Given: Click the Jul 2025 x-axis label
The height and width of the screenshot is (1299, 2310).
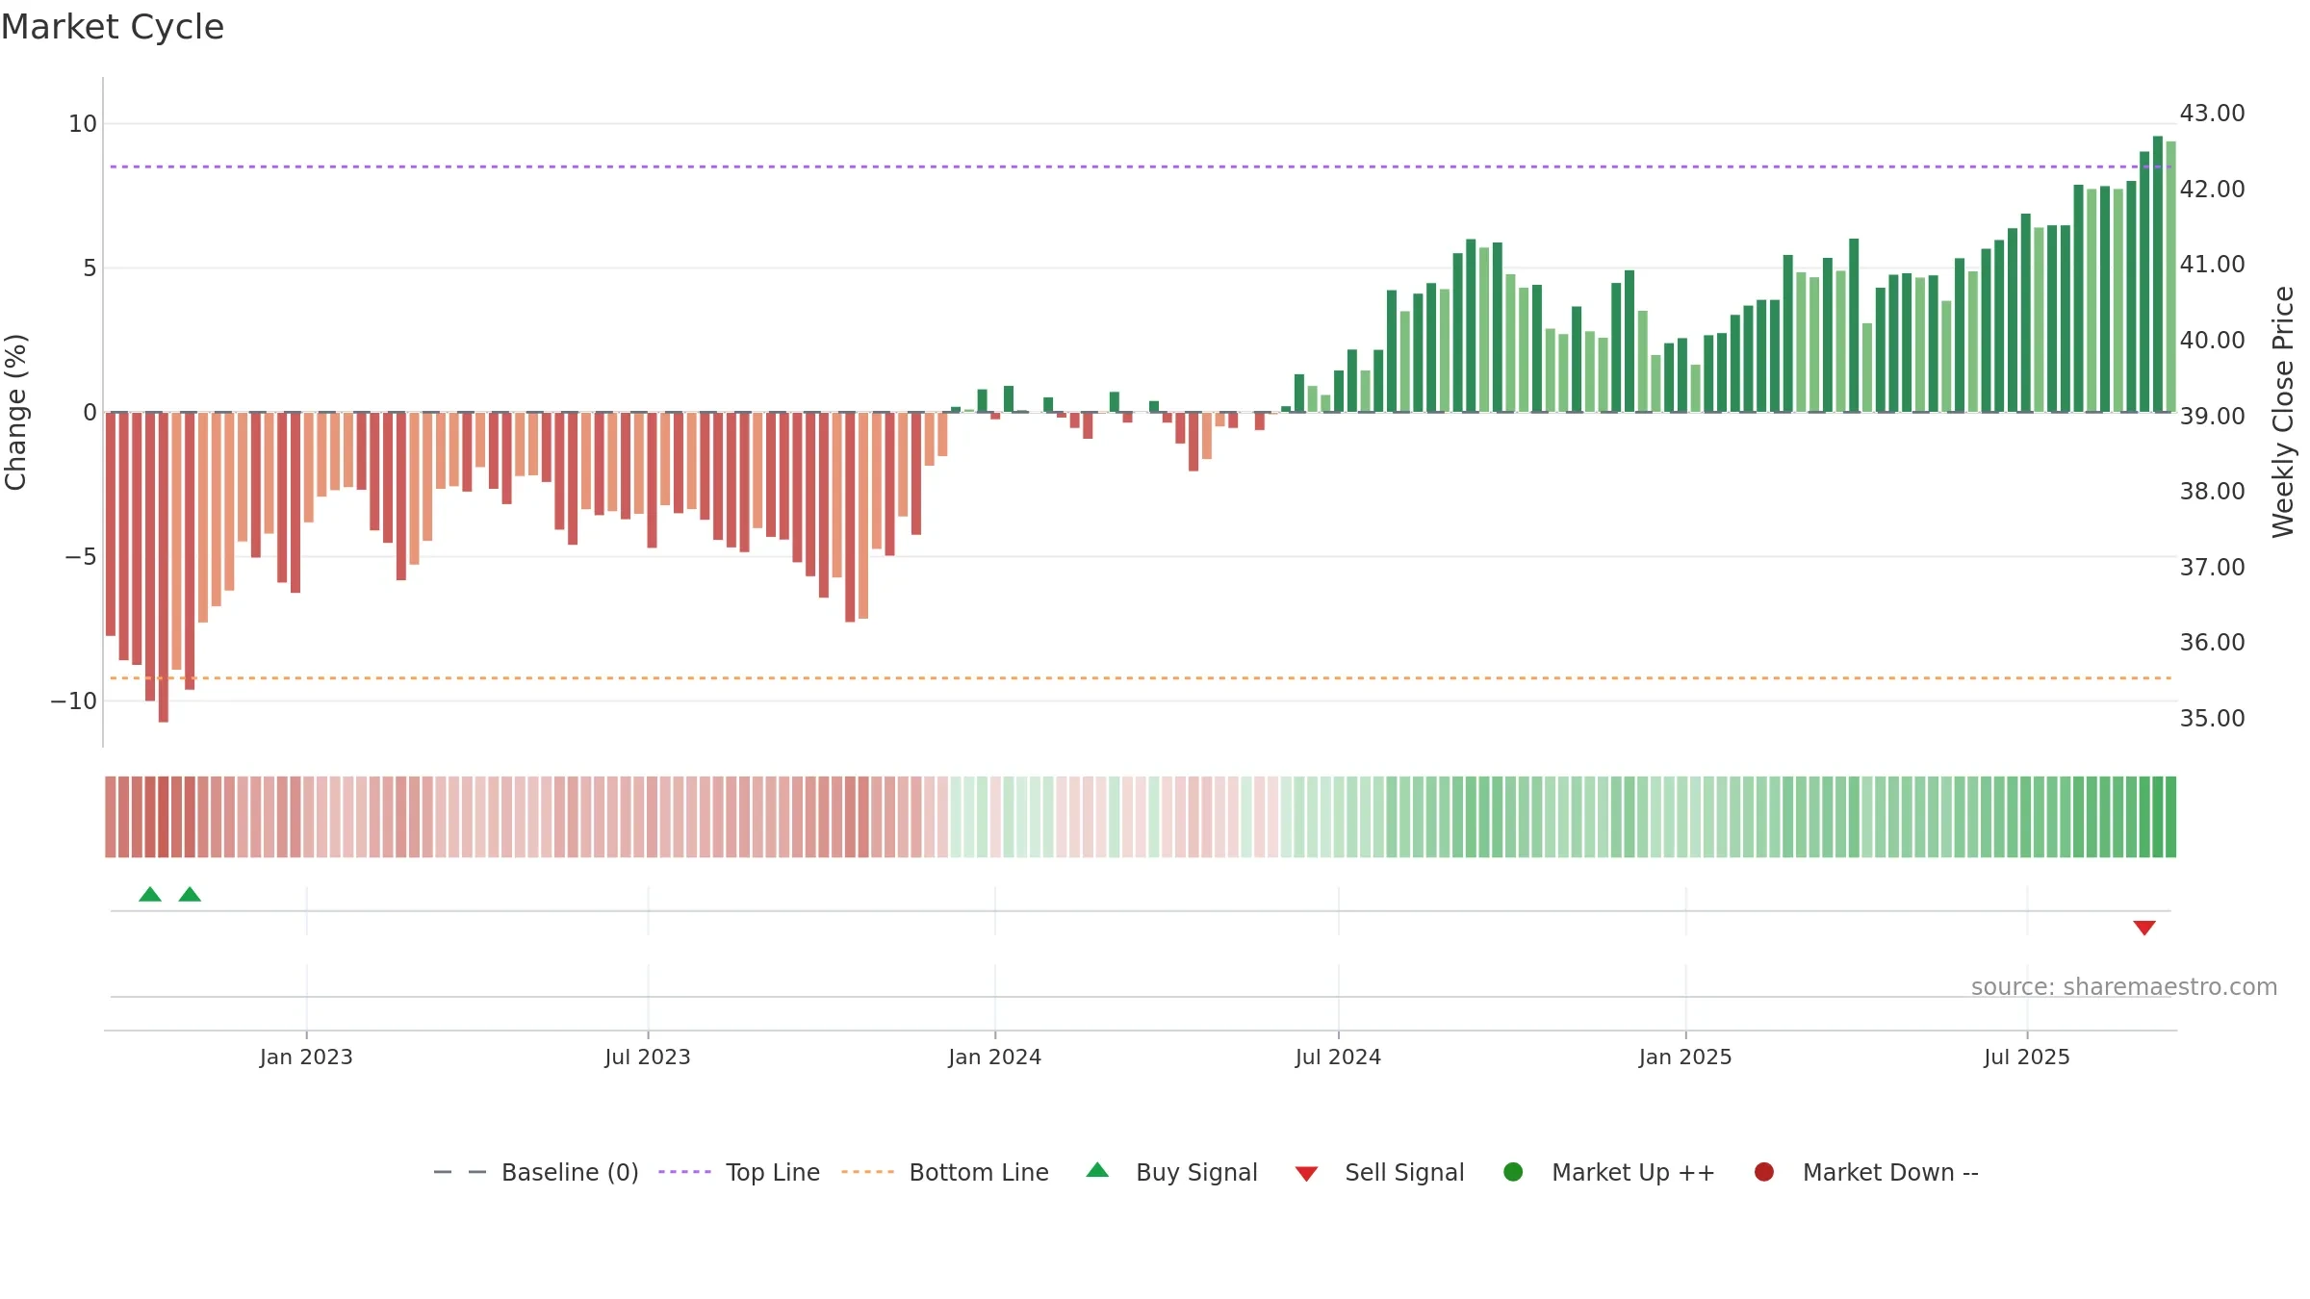Looking at the screenshot, I should point(2027,1057).
